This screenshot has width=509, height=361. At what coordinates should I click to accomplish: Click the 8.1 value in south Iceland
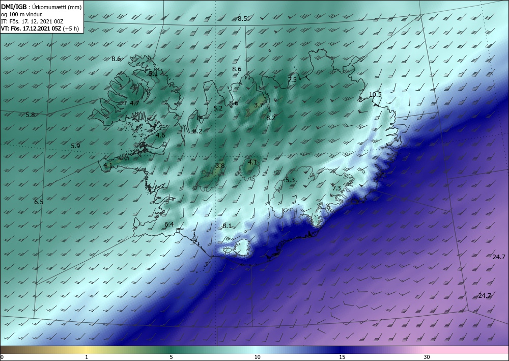pos(227,226)
